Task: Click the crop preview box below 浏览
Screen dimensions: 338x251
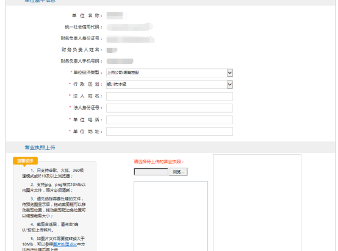Action: point(171,216)
